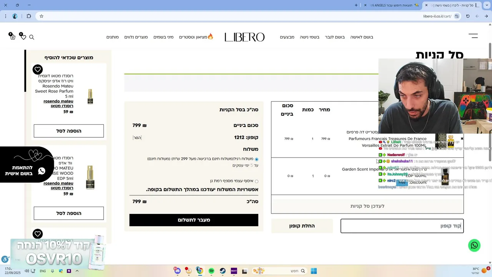The image size is (492, 277).
Task: Reload the page
Action: pos(468,16)
